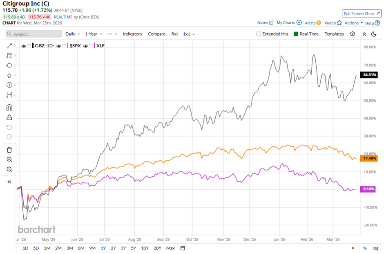Screen dimensions: 384x254
Task: Click the 64.51% Citigroup value label
Action: point(369,75)
